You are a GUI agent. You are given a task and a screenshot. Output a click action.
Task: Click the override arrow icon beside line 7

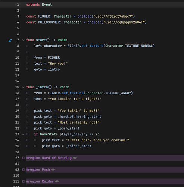click(10, 40)
